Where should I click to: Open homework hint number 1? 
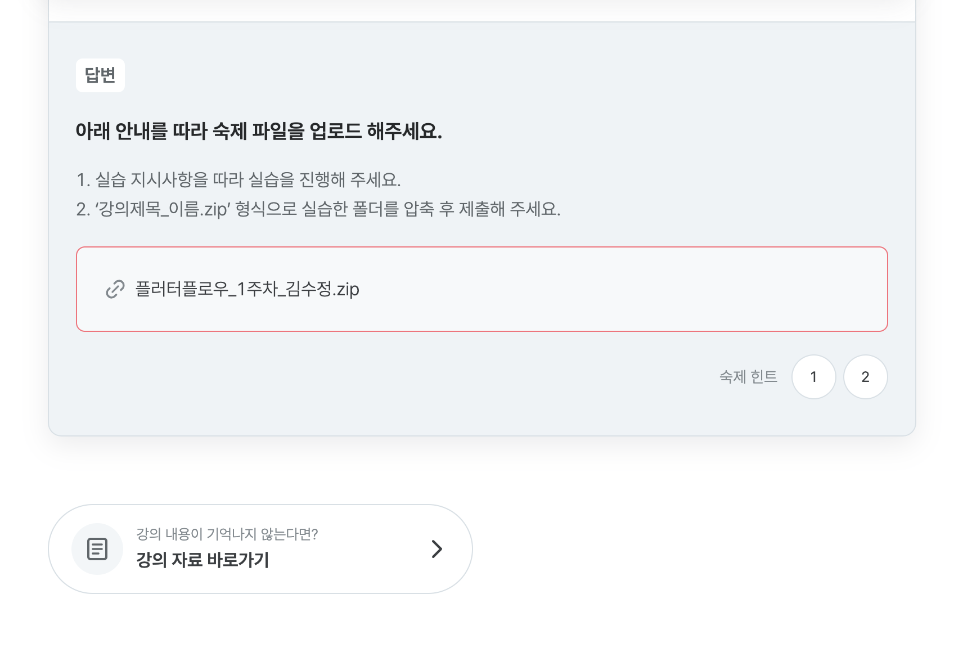(813, 377)
